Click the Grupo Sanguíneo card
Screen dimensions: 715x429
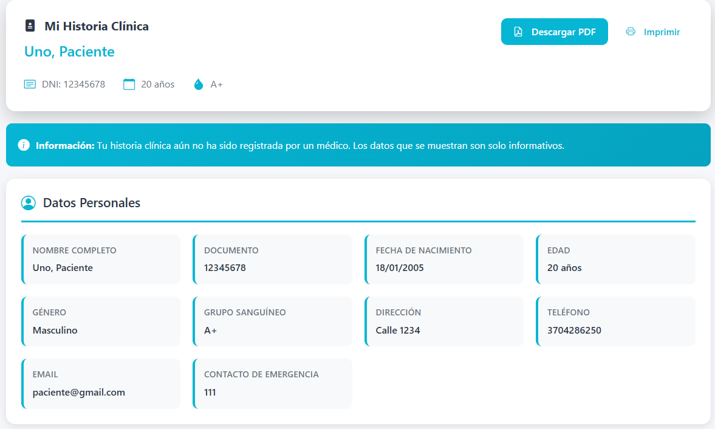(x=272, y=321)
